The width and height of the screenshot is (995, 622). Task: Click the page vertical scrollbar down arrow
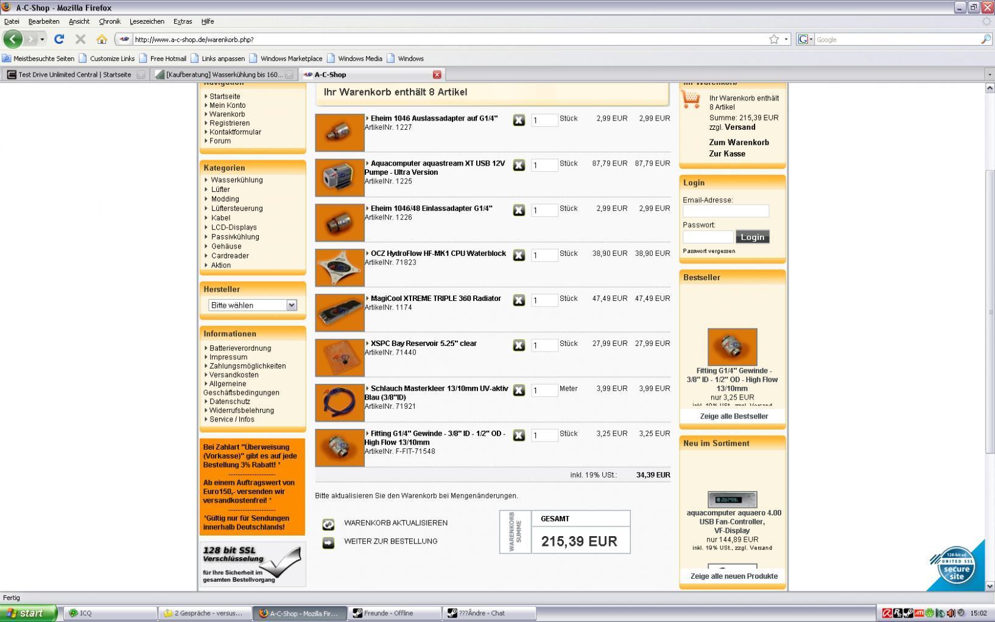990,586
